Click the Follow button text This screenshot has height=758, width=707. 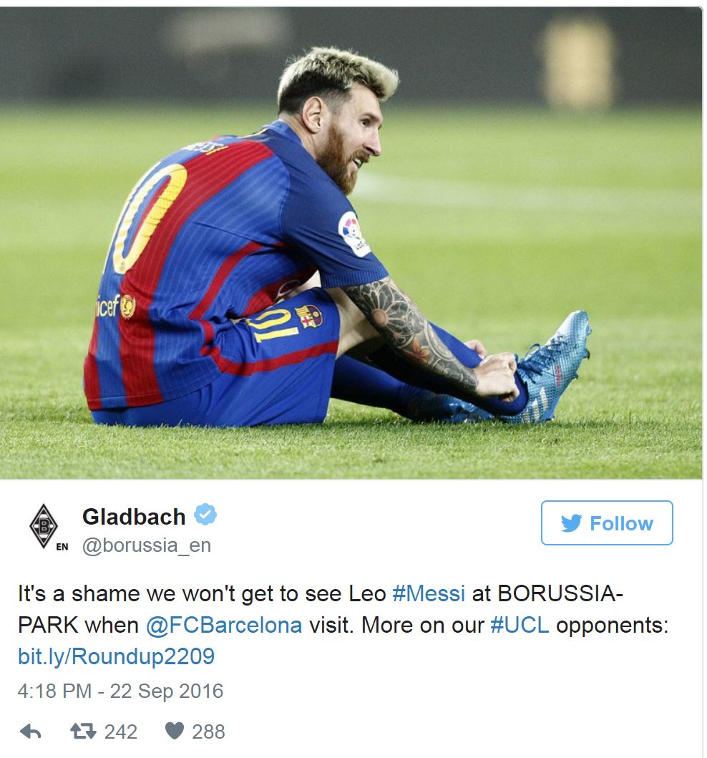621,523
